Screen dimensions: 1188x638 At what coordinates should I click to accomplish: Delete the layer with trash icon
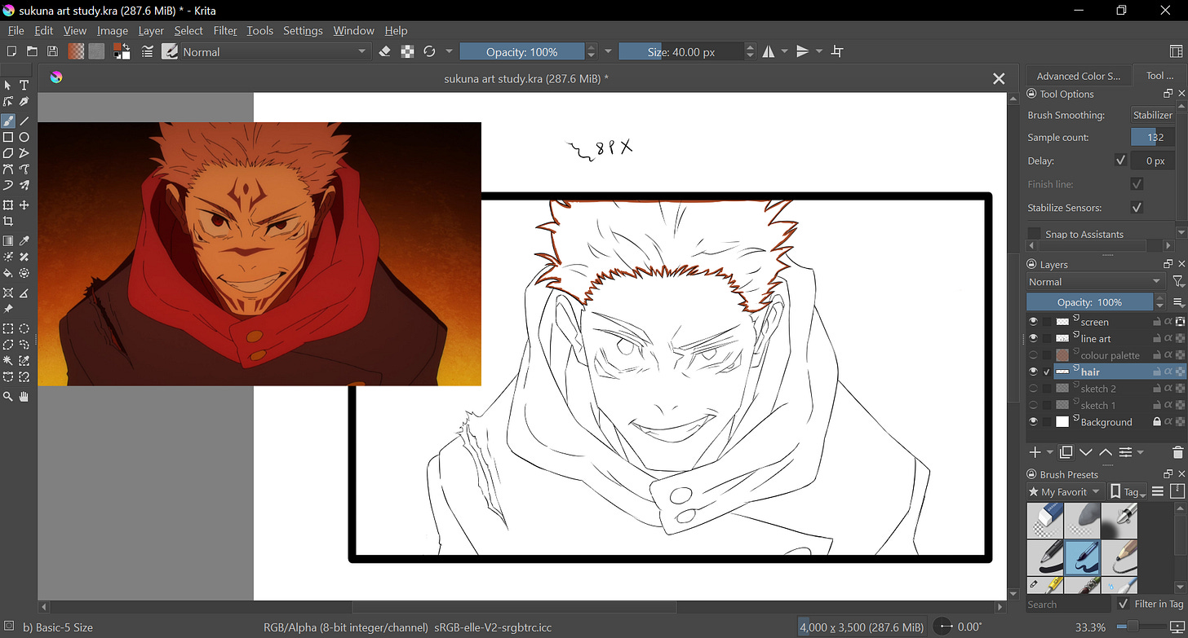1177,452
